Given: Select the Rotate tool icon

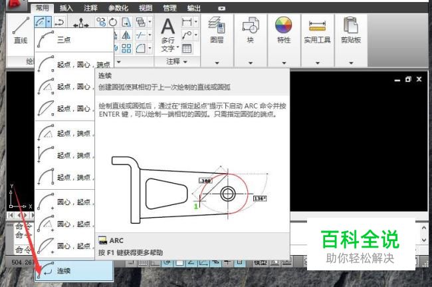Looking at the screenshot, I should click(113, 22).
